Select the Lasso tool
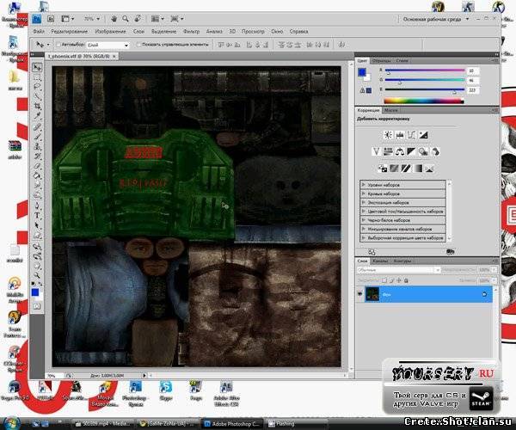The height and width of the screenshot is (430, 516). pyautogui.click(x=37, y=87)
